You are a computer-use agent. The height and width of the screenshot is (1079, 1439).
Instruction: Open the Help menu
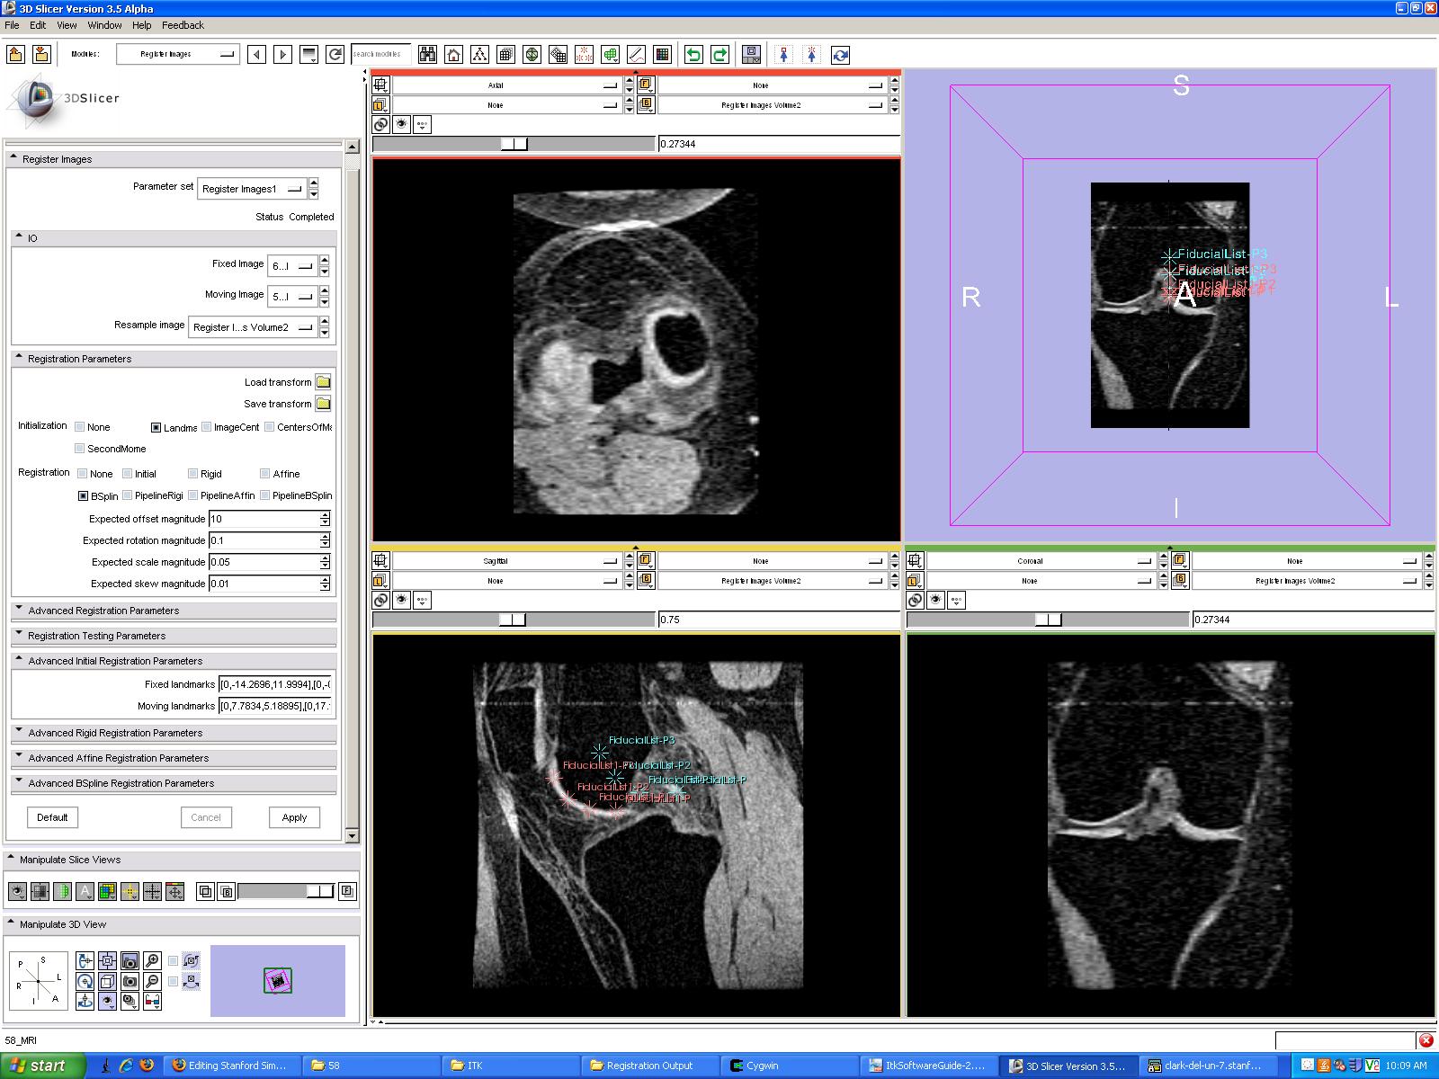point(141,25)
